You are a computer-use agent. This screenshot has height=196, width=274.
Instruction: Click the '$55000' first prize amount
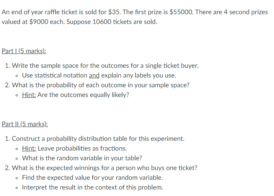pos(181,12)
